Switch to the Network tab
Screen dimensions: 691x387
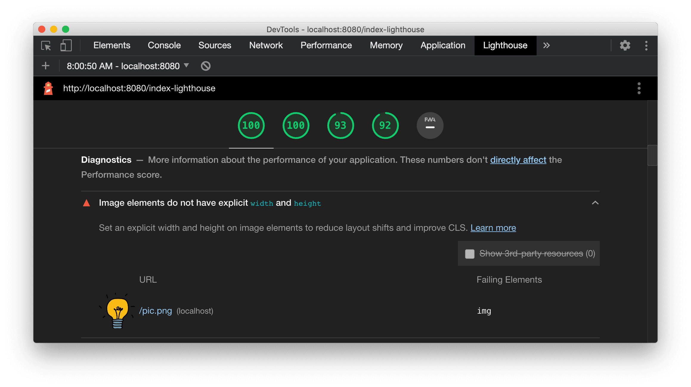point(265,45)
